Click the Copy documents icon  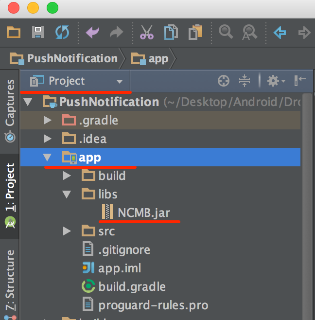click(x=171, y=32)
